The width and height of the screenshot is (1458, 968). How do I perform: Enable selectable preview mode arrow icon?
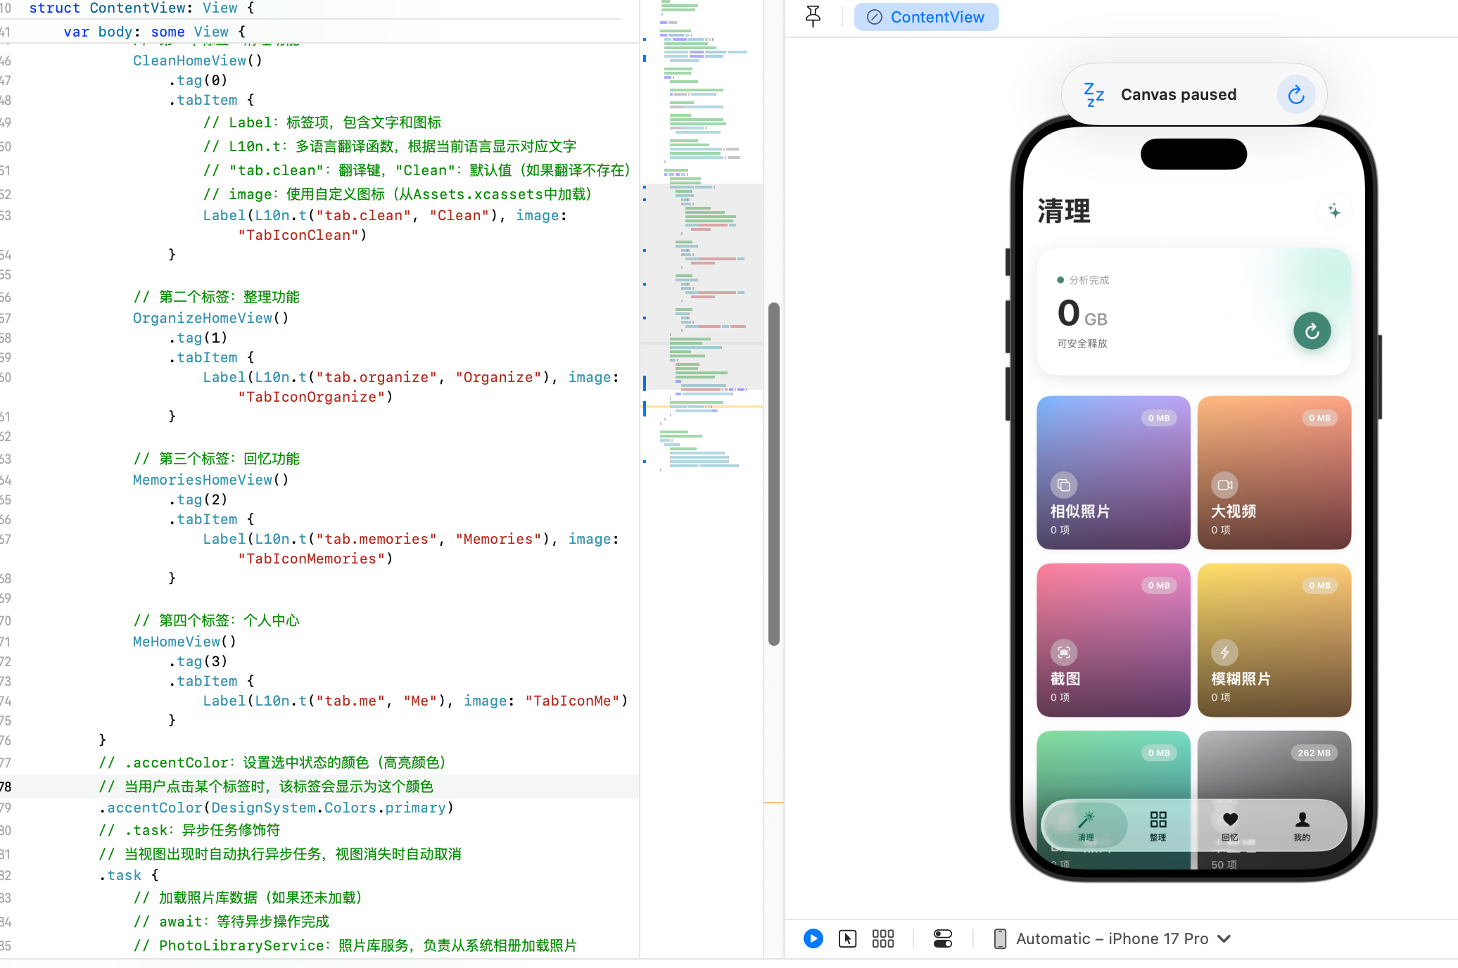point(847,938)
